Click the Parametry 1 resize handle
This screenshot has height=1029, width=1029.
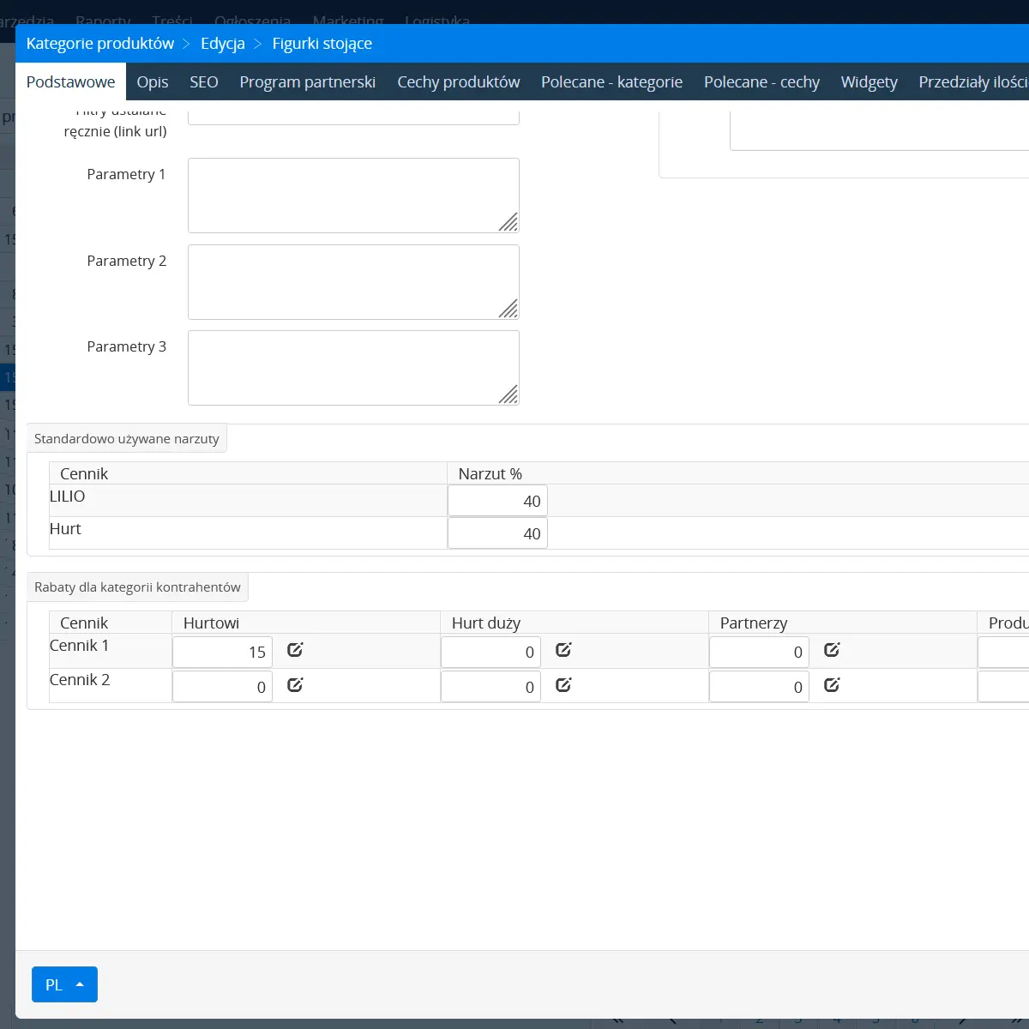pyautogui.click(x=508, y=222)
